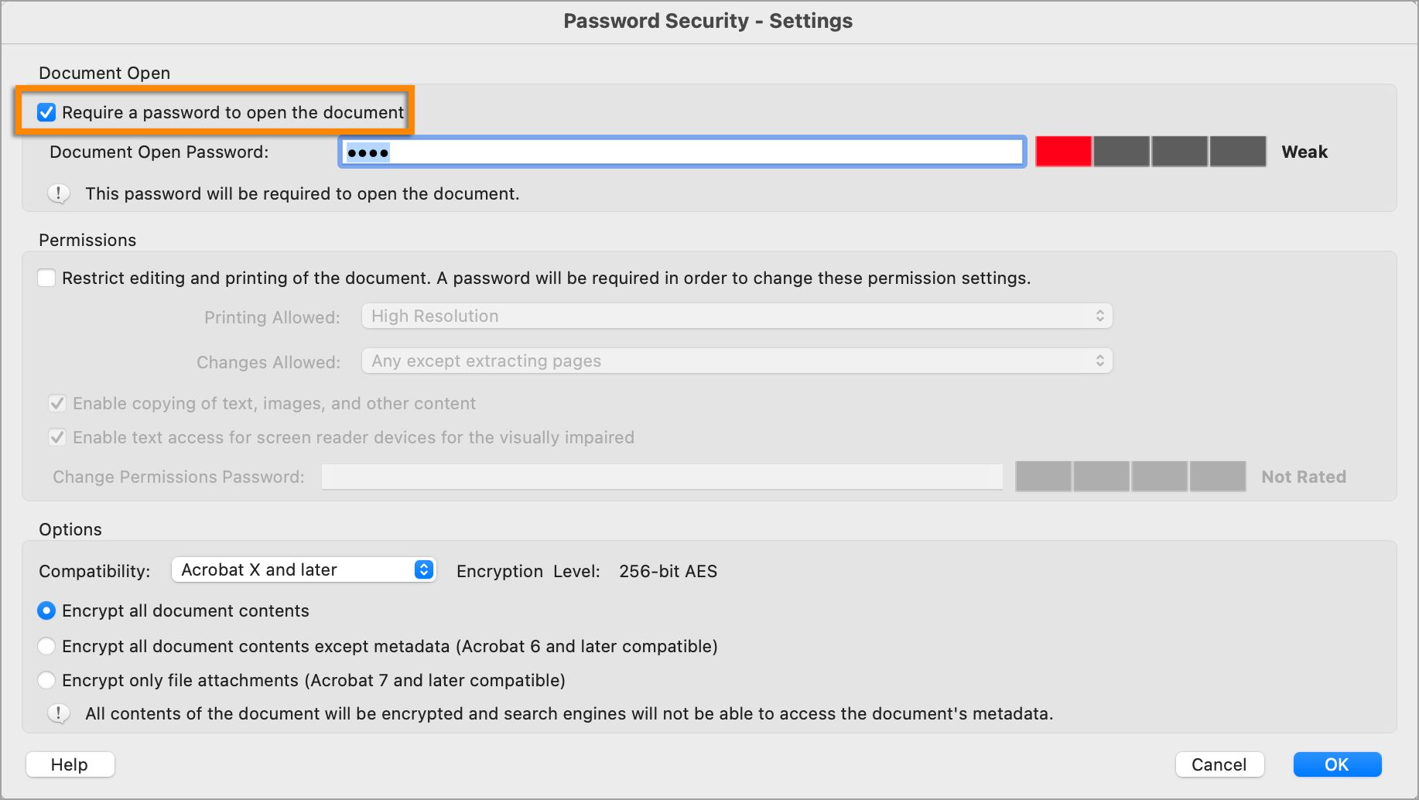
Task: Click the Cancel button
Action: coord(1220,764)
